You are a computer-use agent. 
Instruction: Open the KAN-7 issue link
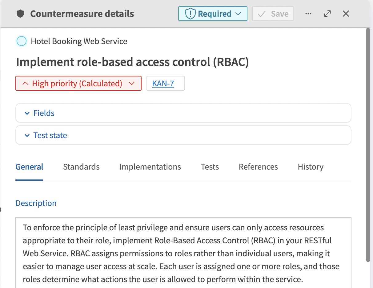coord(163,84)
